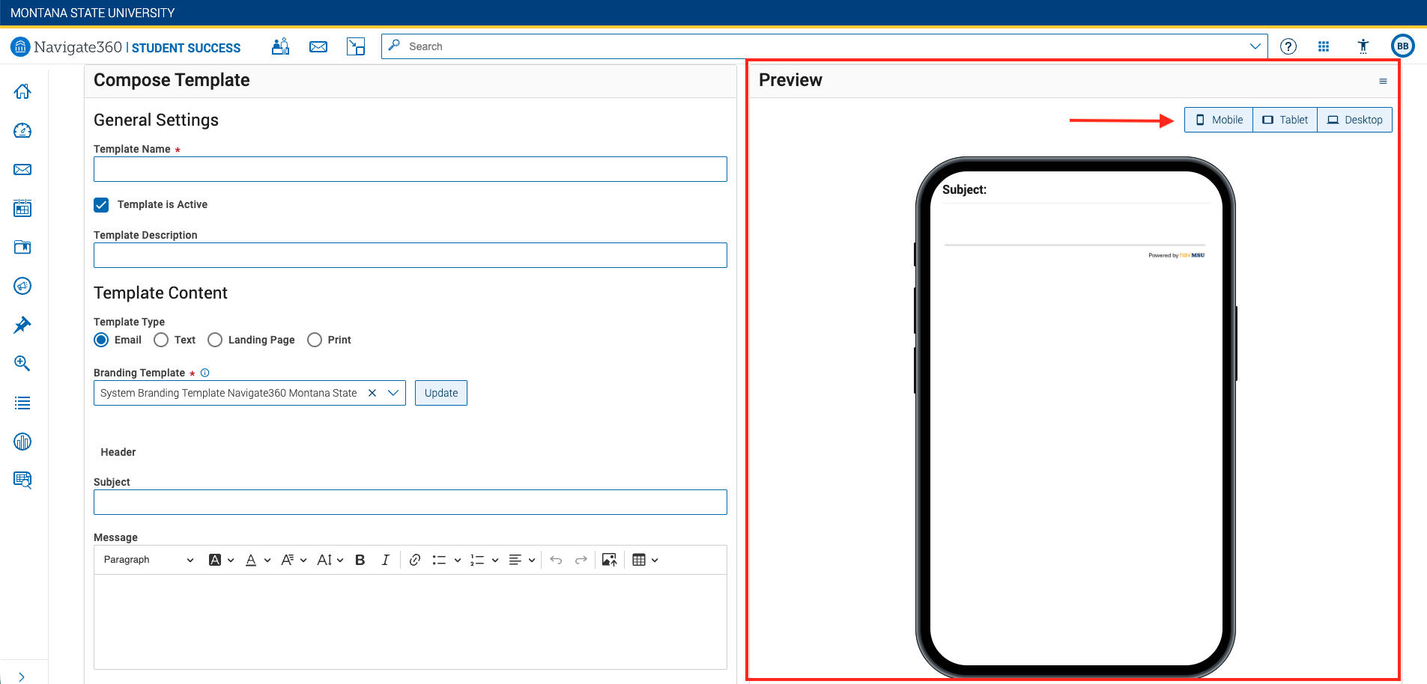Click the envelope icon in top navigation
Screen dimensions: 1427x684
[x=318, y=46]
